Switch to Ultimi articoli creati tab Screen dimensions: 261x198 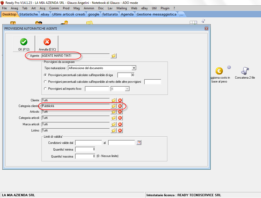(69, 14)
